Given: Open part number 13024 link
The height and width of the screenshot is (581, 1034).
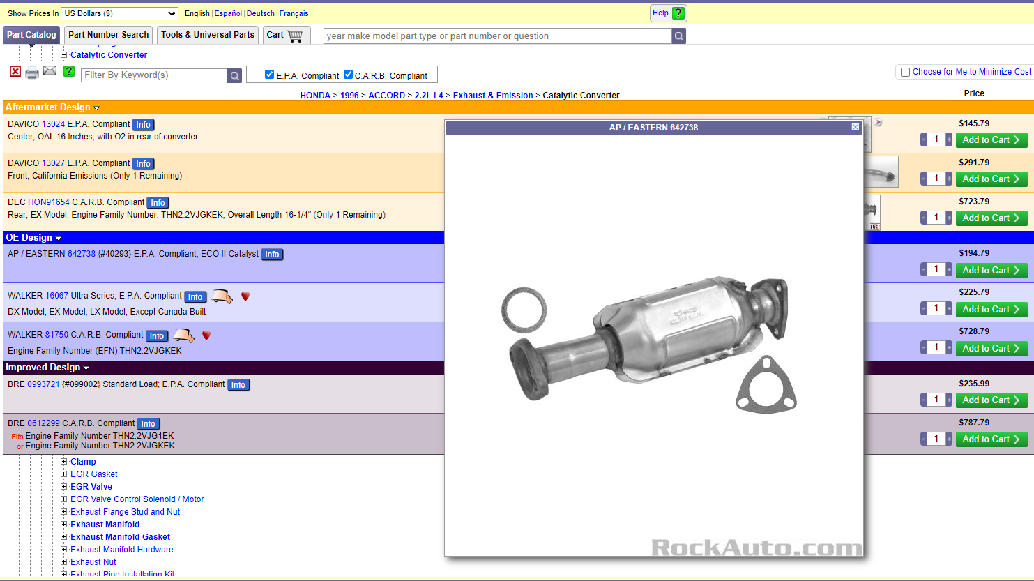Looking at the screenshot, I should [53, 124].
